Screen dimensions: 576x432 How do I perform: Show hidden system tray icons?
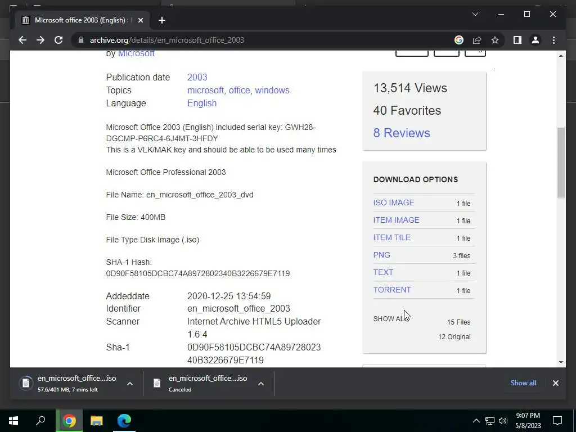pos(476,421)
